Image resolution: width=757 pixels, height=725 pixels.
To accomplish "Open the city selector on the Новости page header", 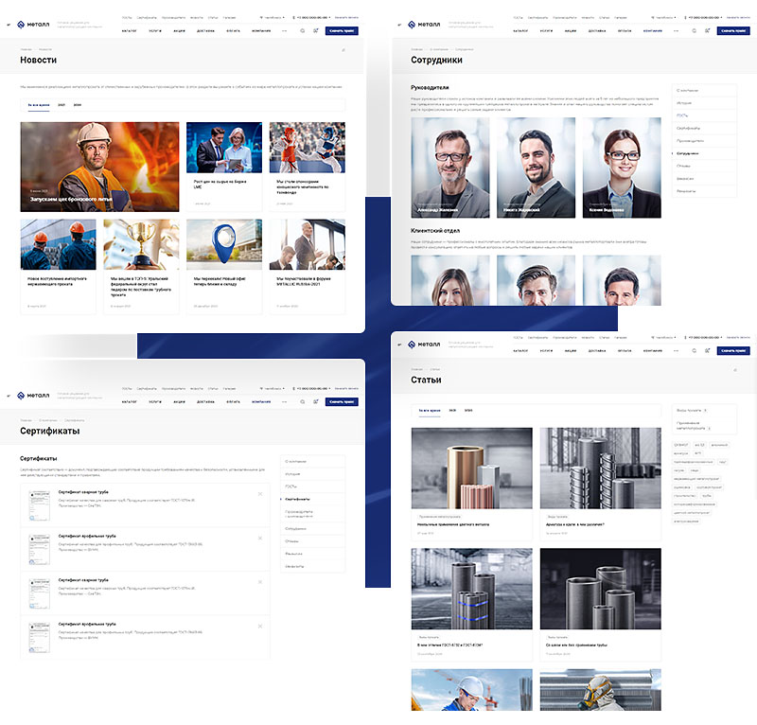I will (x=270, y=18).
